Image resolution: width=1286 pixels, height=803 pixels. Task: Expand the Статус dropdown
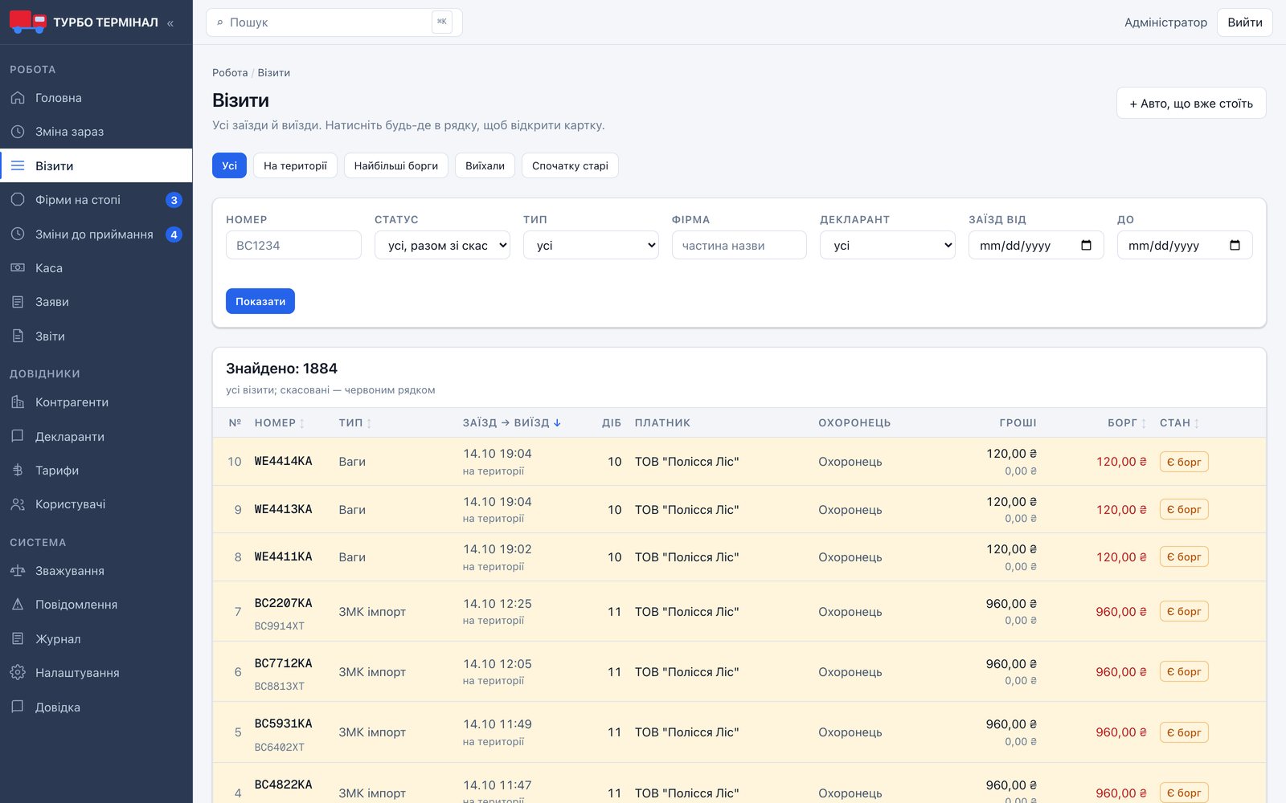pos(442,245)
